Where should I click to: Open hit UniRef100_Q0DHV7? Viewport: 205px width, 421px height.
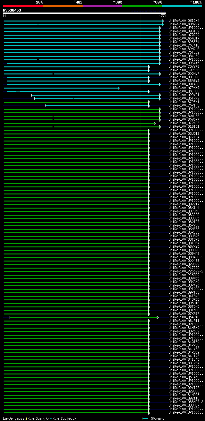tap(184, 73)
